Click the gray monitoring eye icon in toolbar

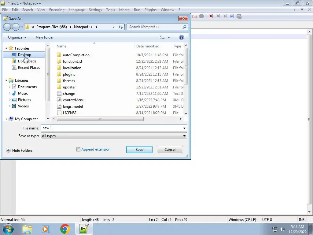click(201, 16)
